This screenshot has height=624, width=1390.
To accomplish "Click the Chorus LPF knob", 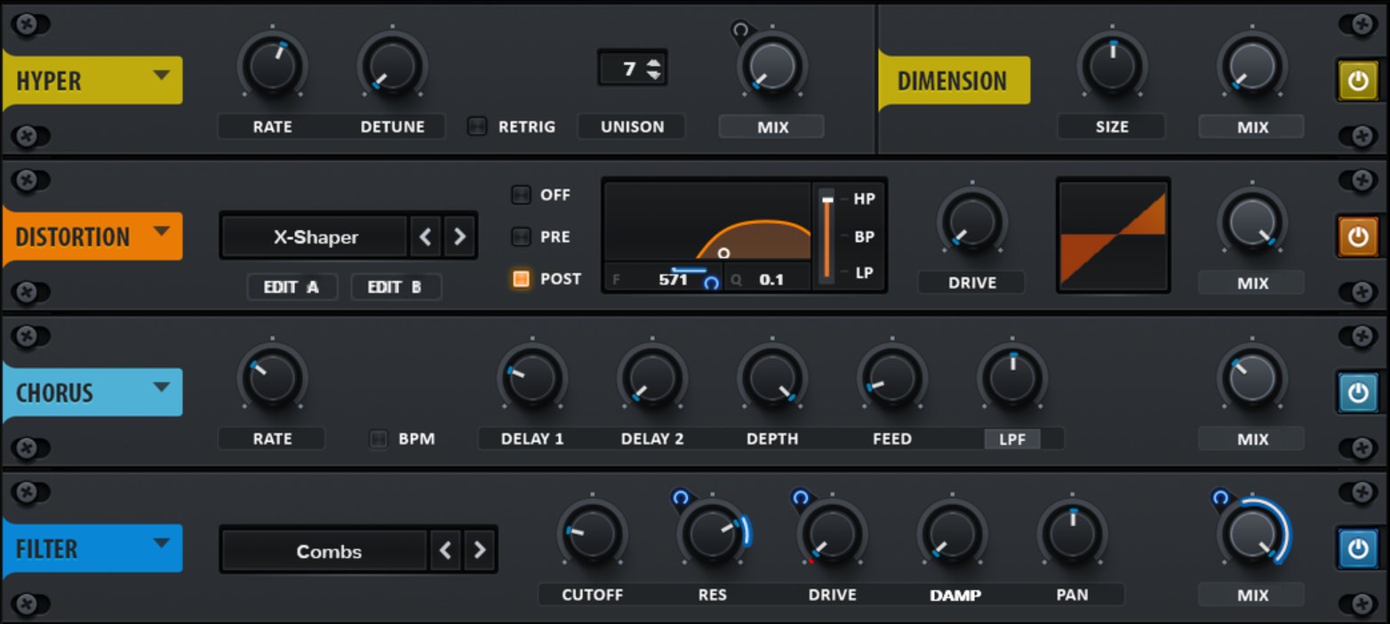I will (1011, 378).
